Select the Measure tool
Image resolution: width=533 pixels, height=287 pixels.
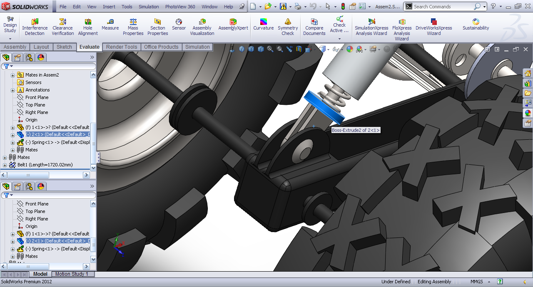[110, 25]
